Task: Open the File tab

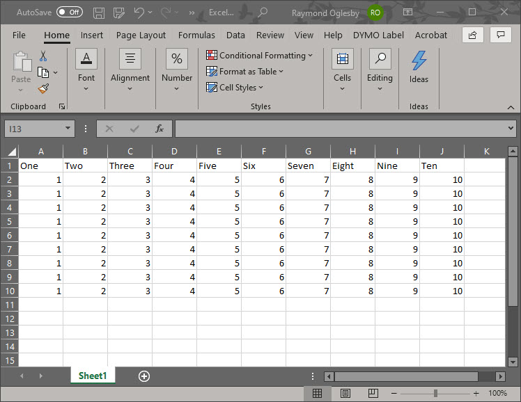Action: tap(19, 35)
